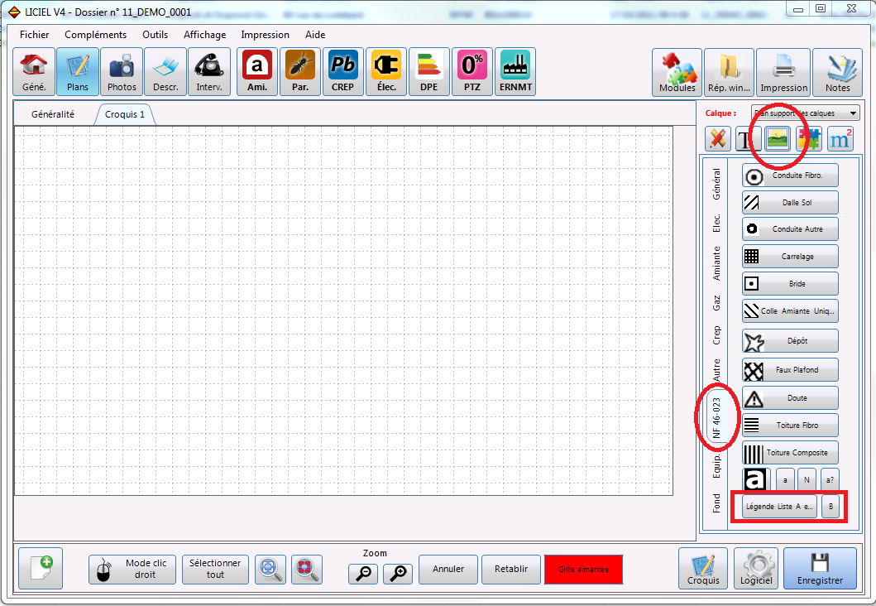Toggle Mode clic droit
This screenshot has height=606, width=876.
coord(132,569)
